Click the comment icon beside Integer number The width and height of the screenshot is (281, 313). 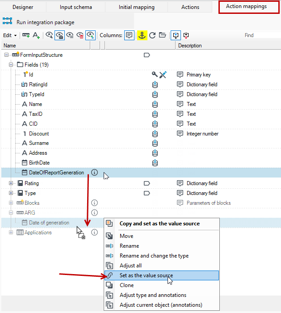tap(180, 134)
